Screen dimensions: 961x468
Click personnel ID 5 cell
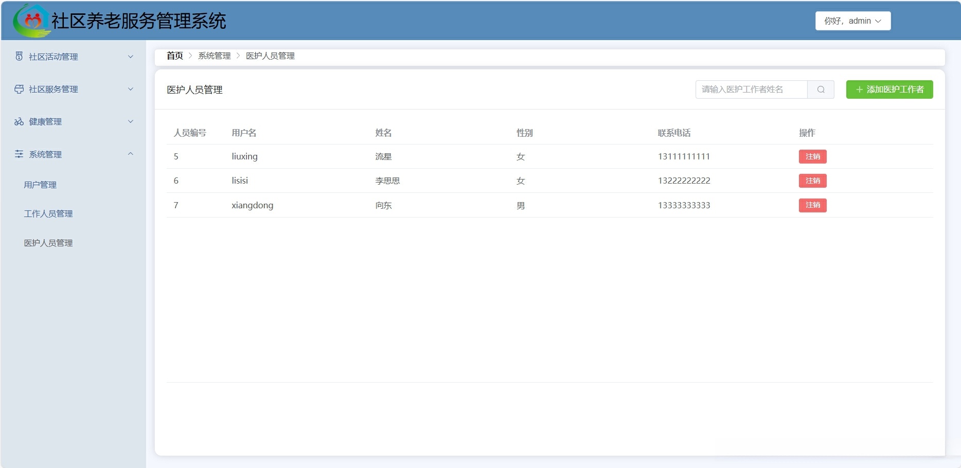coord(176,156)
